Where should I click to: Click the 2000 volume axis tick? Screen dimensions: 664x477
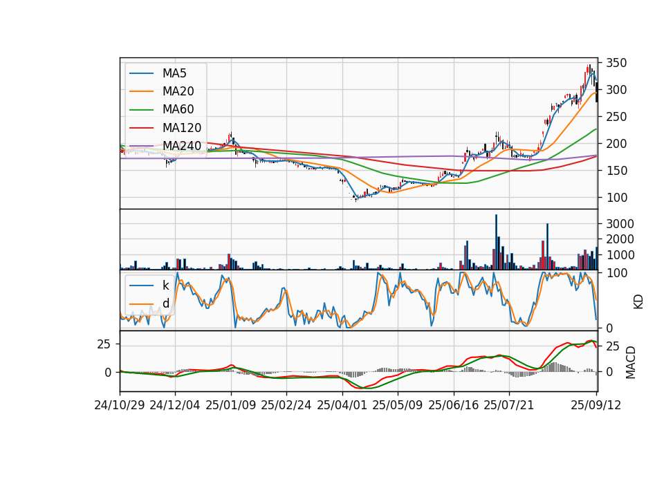(x=620, y=239)
